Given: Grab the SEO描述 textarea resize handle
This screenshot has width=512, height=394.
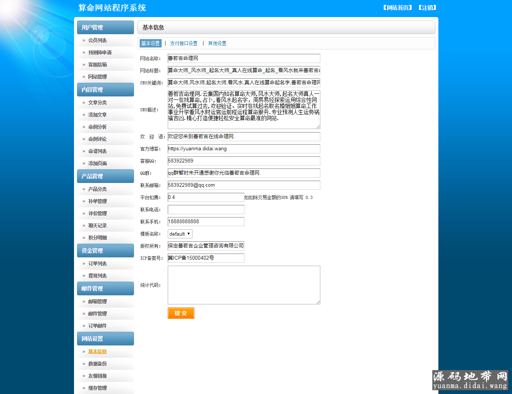Looking at the screenshot, I should pyautogui.click(x=318, y=127).
